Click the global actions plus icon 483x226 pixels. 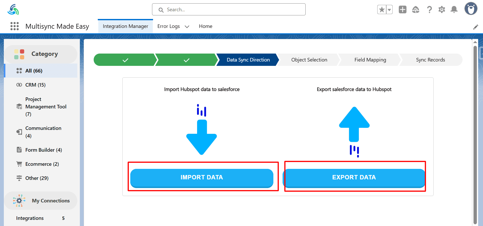point(402,10)
